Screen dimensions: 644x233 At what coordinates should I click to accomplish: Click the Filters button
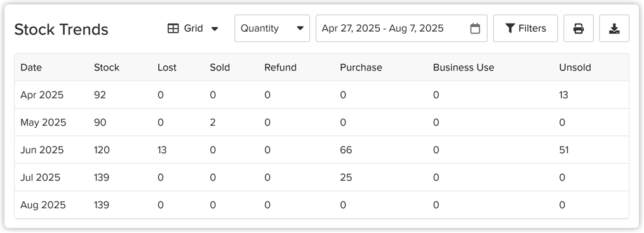tap(525, 29)
